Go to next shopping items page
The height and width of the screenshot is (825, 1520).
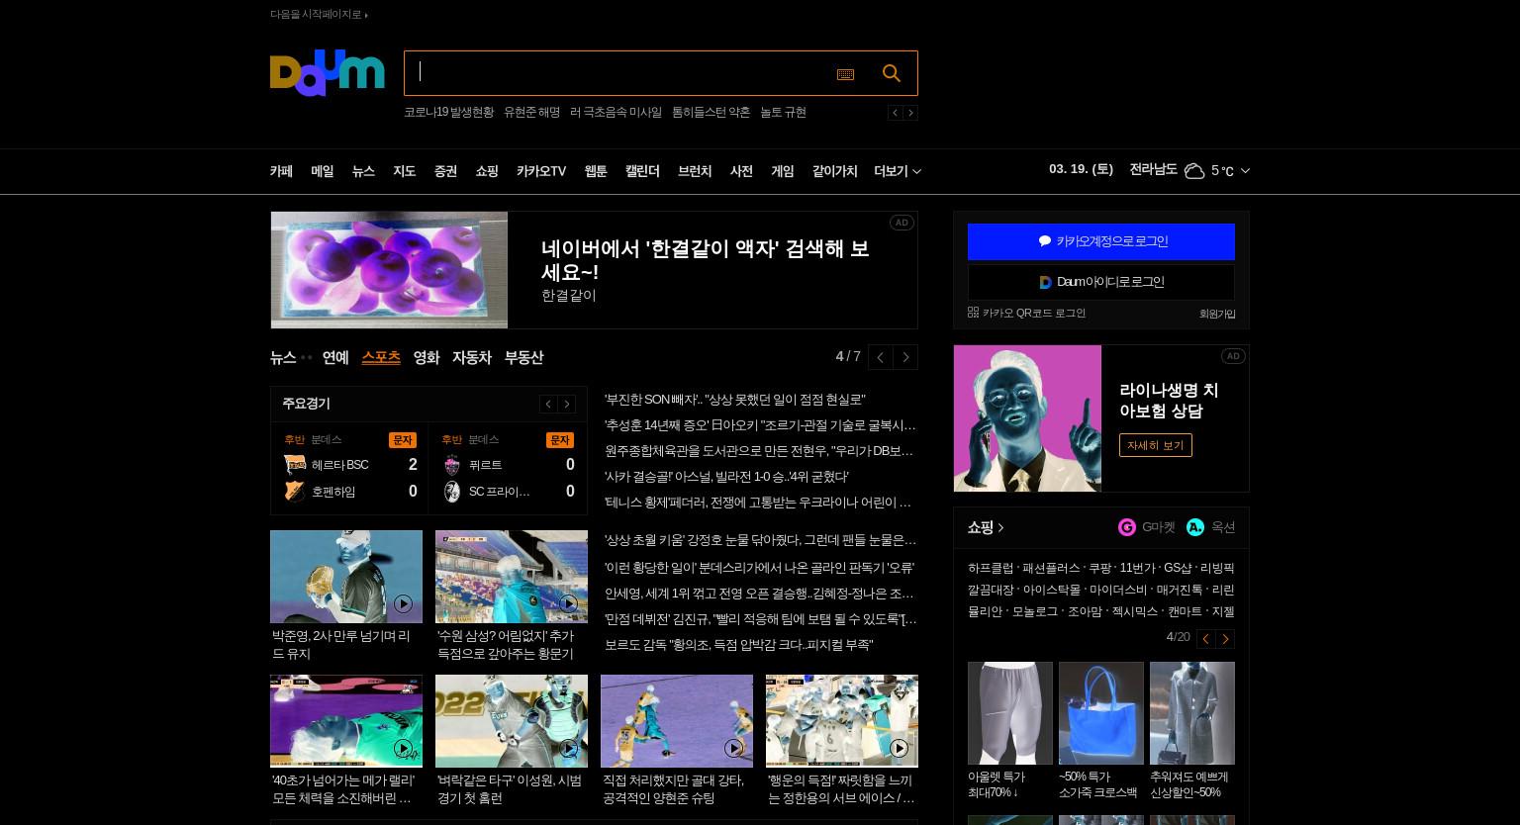point(1225,639)
